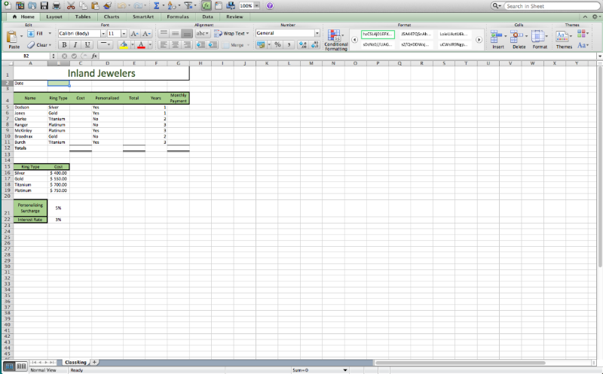The image size is (603, 374).
Task: Copy selection using the Copy icon
Action: coord(83,5)
